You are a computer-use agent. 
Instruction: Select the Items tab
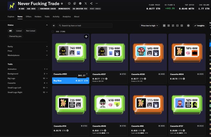coord(20,17)
